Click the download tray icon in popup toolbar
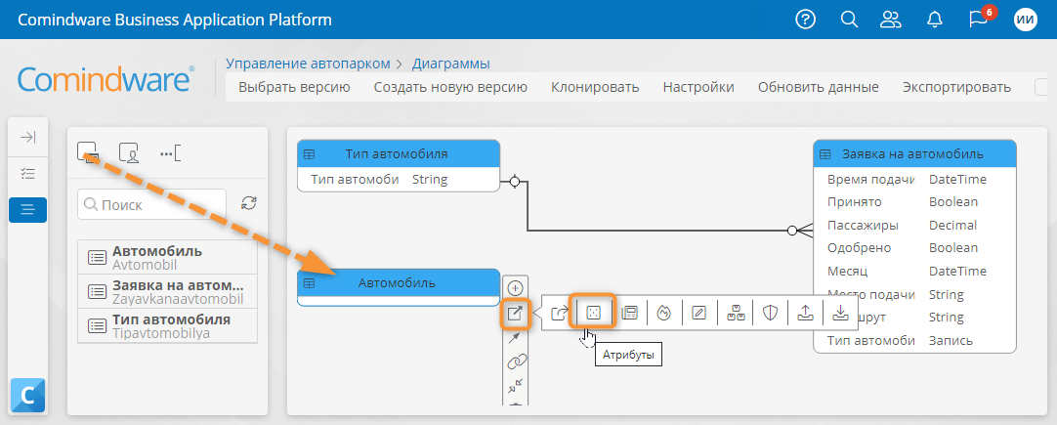 click(840, 313)
